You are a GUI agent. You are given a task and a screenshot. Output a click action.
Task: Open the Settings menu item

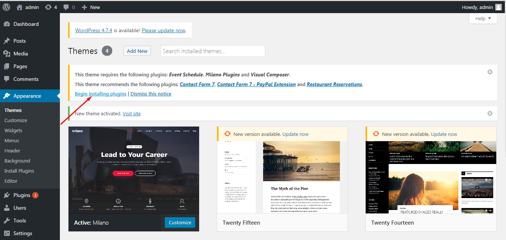click(30, 233)
